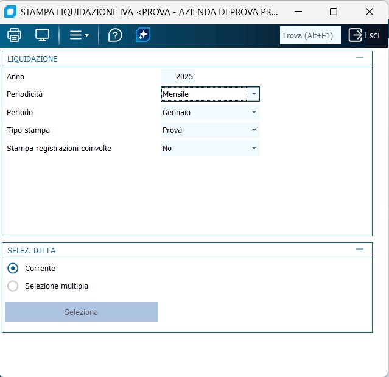Collapse the Selez. Ditta panel
Viewport: 389px width, 377px height.
(x=359, y=249)
